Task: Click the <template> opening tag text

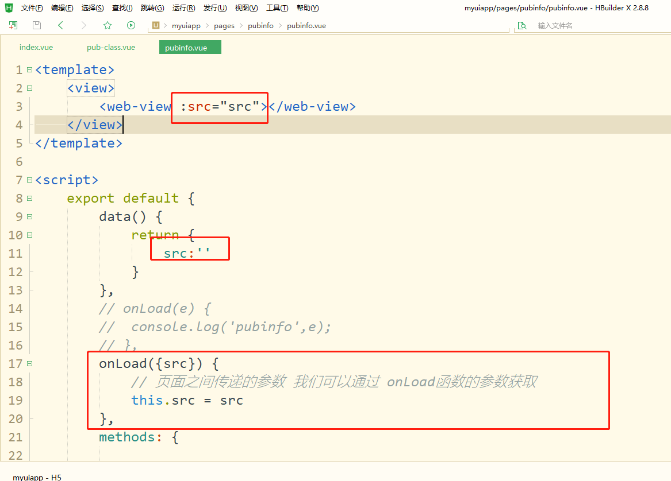Action: pos(75,69)
